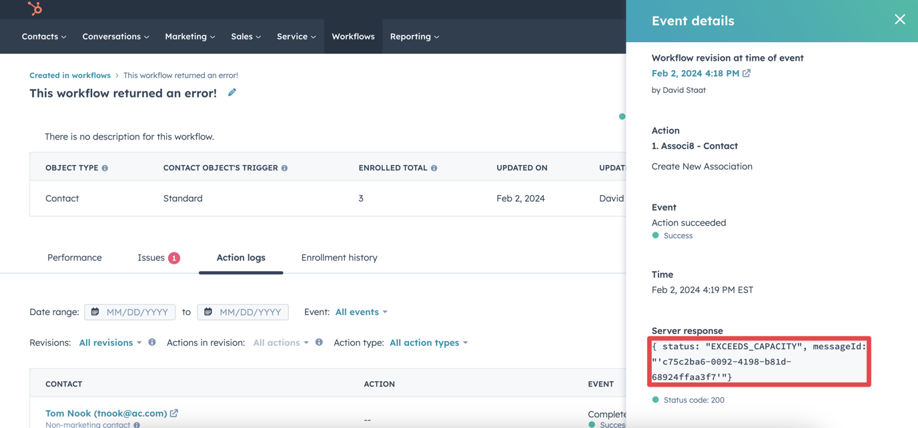Click the HubSpot sprocket logo
The width and height of the screenshot is (918, 428).
pos(35,8)
